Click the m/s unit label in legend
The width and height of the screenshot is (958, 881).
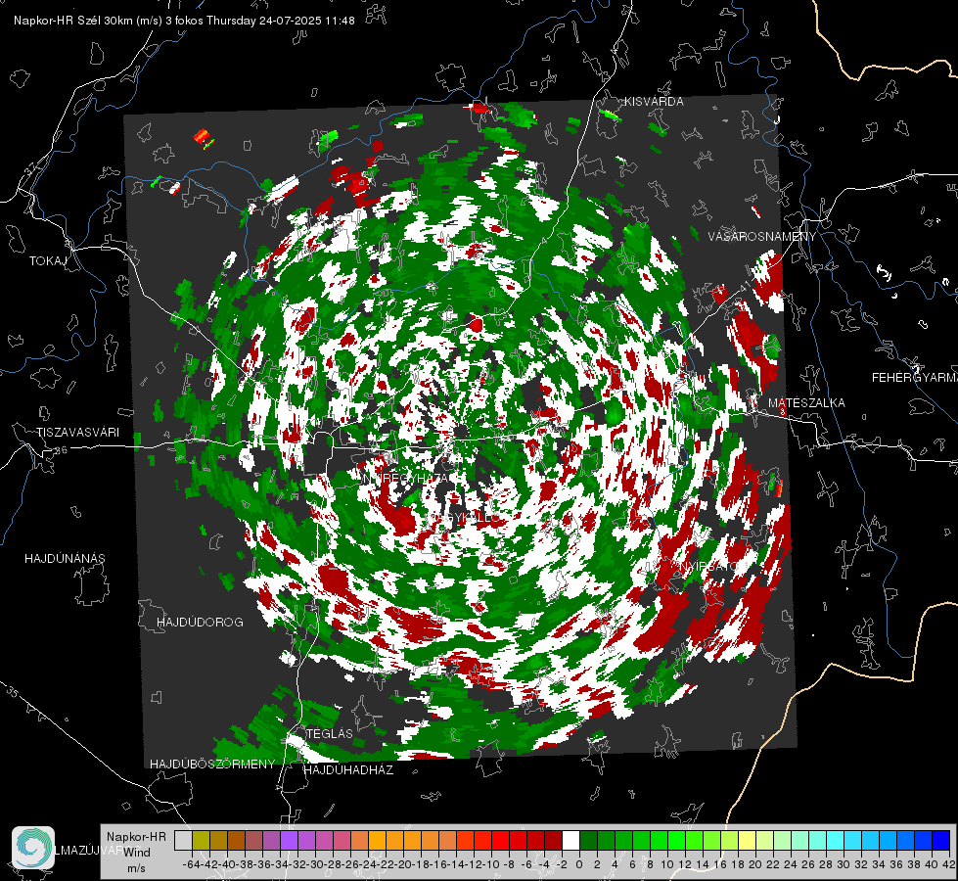coord(136,868)
